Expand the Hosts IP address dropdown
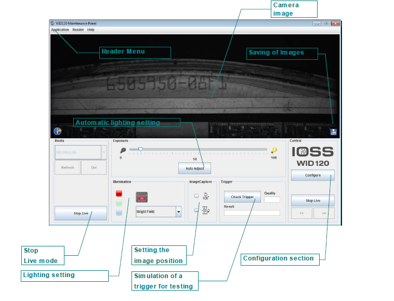This screenshot has height=301, width=394. point(104,152)
